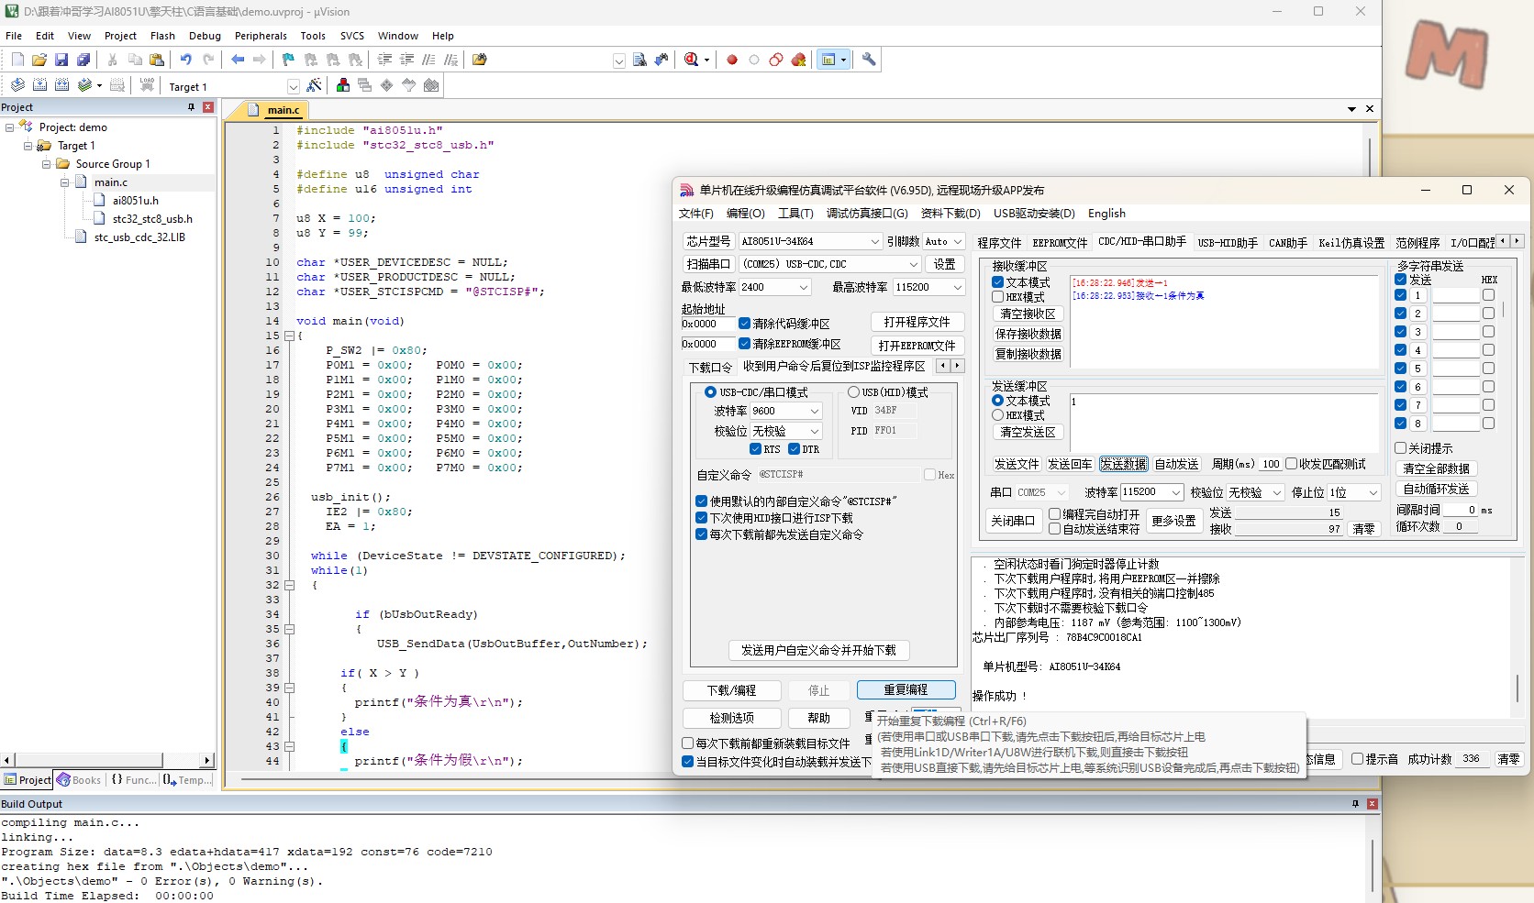Screen dimensions: 1534x903
Task: Open the Target 1 dropdown in µVision
Action: [293, 86]
